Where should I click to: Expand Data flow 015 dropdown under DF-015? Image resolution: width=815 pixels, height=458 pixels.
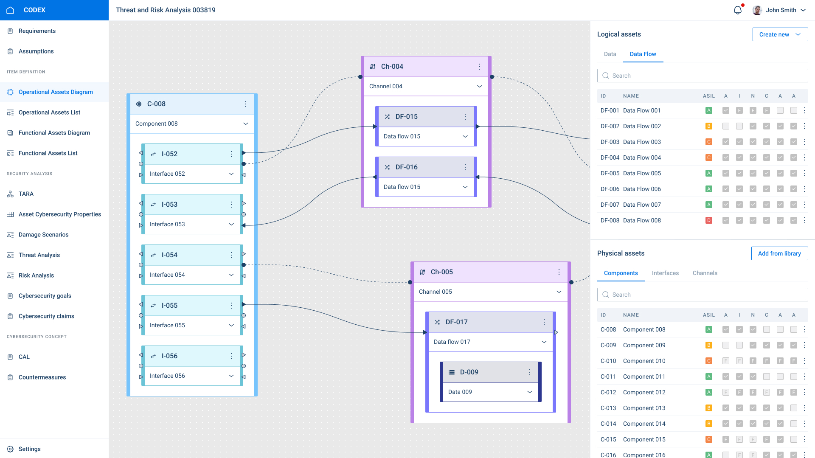click(465, 137)
